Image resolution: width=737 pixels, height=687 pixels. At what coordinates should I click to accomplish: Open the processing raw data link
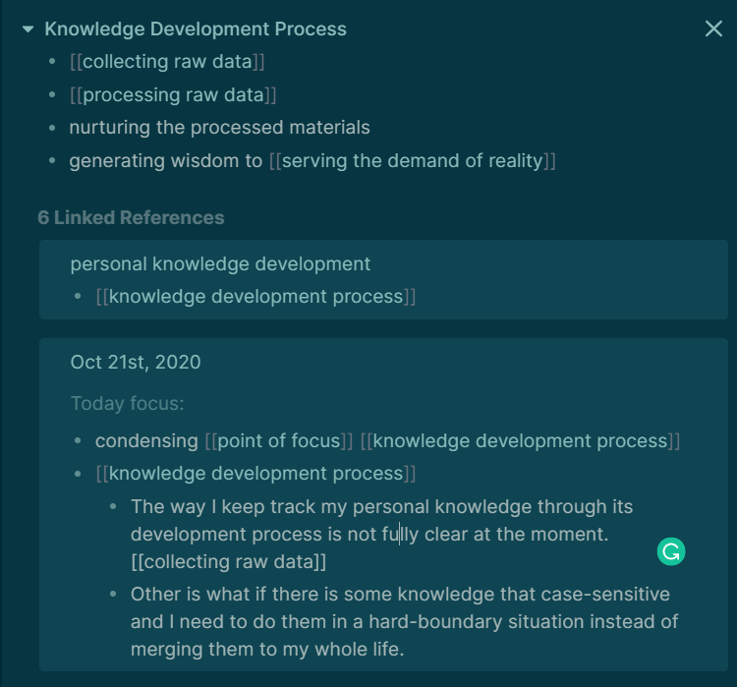173,95
